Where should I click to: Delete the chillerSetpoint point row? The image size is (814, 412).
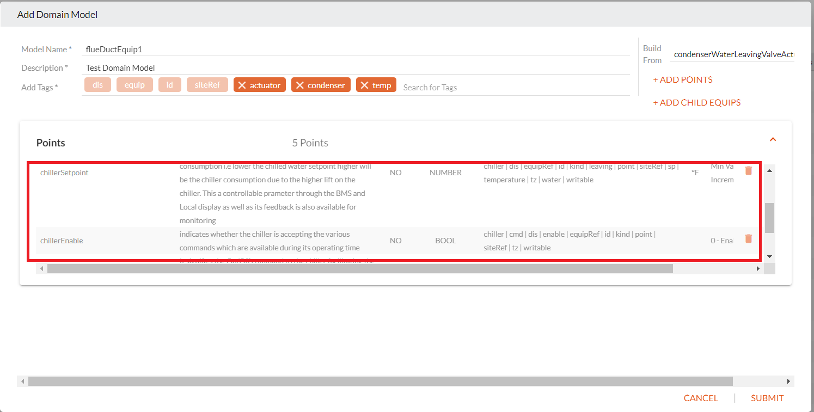(x=748, y=171)
